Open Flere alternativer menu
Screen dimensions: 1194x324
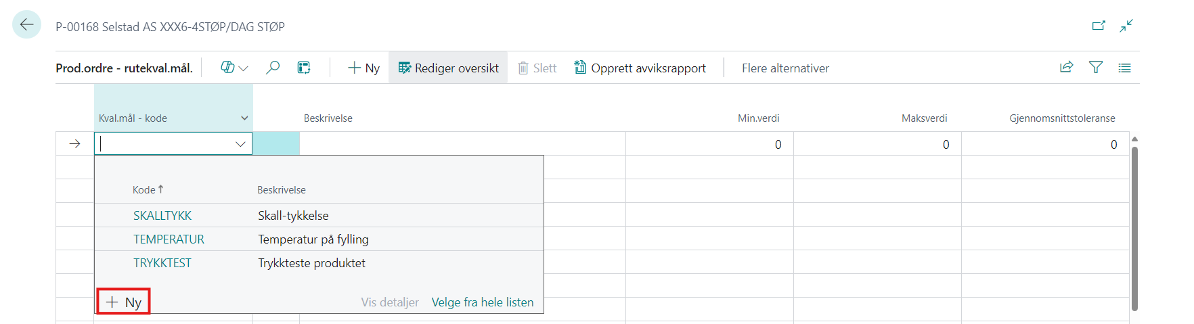(785, 68)
